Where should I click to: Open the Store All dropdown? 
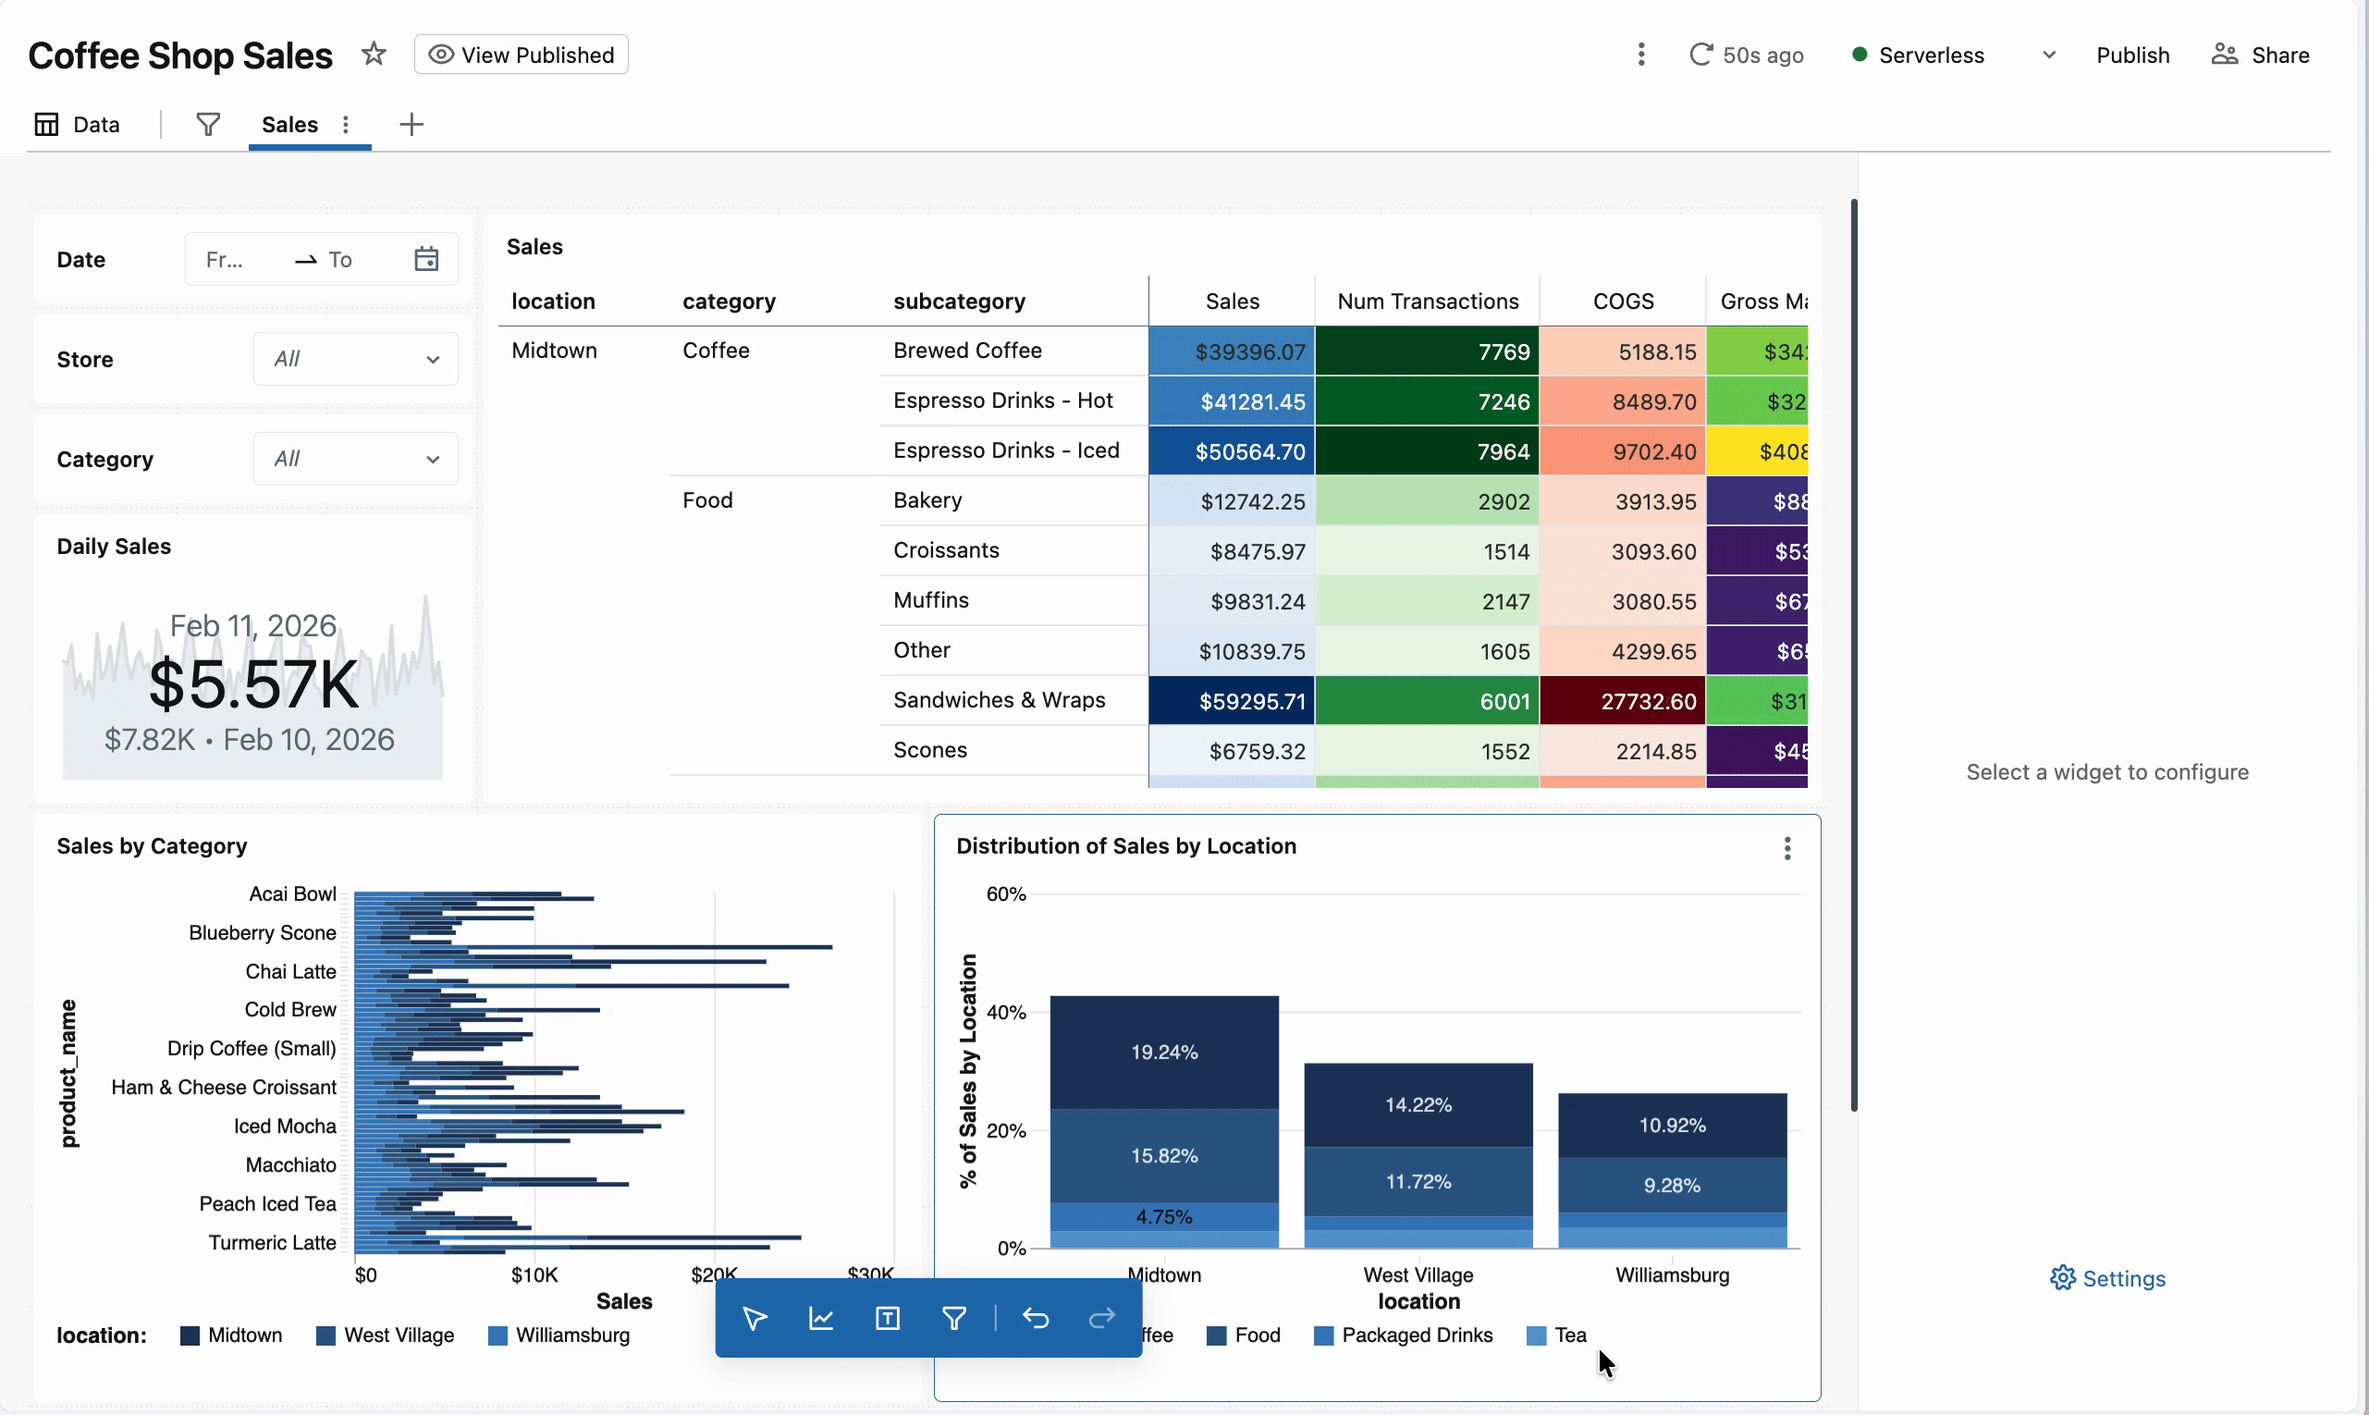click(355, 359)
